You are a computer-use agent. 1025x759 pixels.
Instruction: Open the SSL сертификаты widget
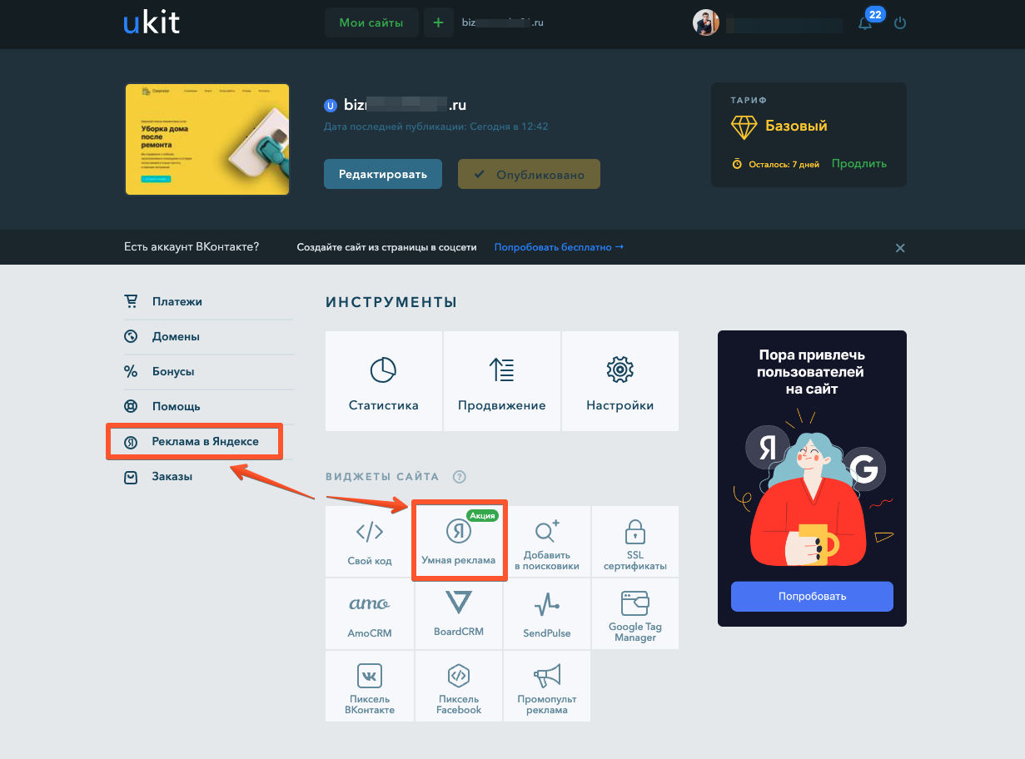pos(634,541)
